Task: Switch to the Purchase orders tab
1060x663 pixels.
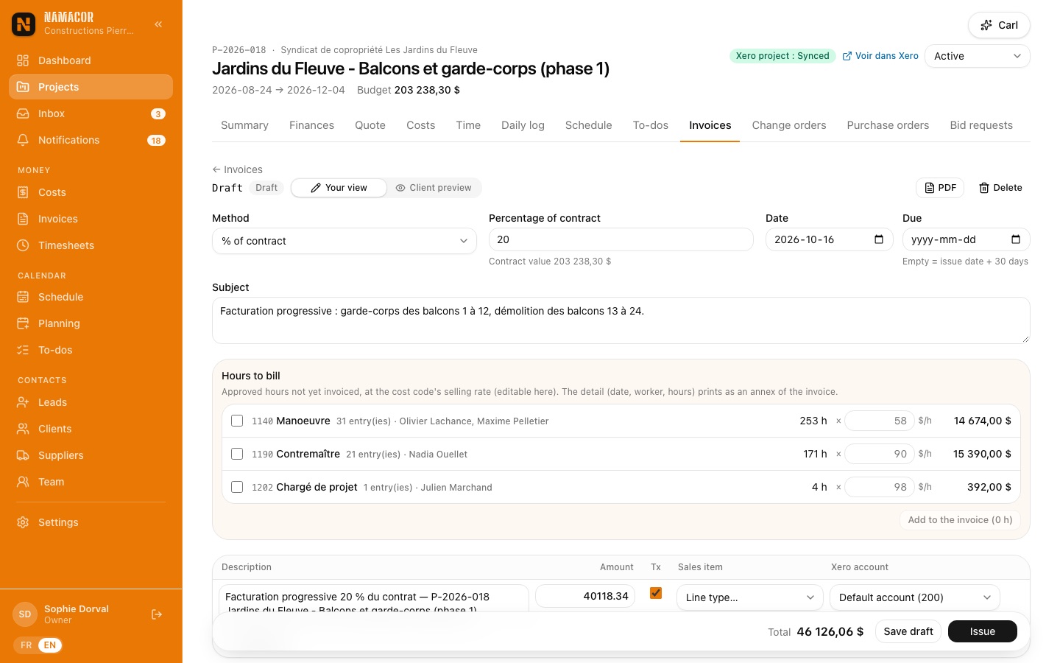Action: click(888, 125)
